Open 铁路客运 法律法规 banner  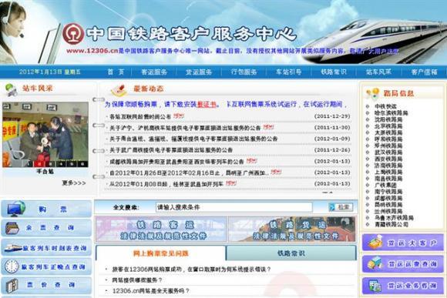click(161, 229)
